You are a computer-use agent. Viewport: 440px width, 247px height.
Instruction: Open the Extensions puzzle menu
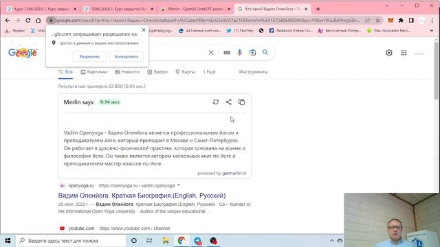(401, 20)
